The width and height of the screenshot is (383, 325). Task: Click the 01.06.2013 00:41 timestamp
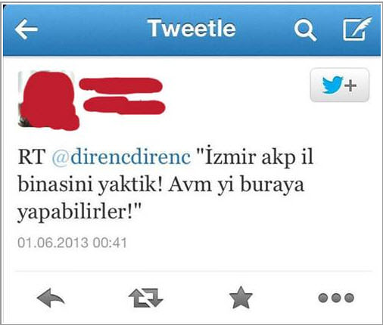point(72,243)
